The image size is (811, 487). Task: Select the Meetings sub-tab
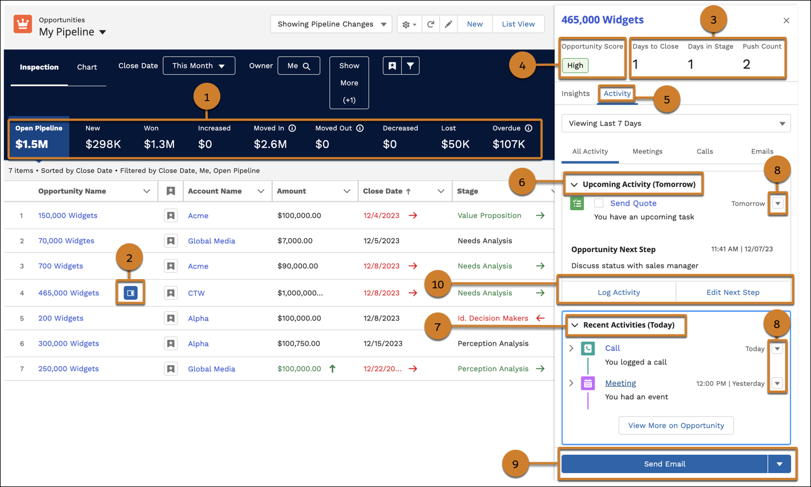[x=647, y=152]
